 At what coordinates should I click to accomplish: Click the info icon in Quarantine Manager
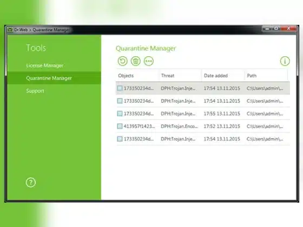point(285,61)
